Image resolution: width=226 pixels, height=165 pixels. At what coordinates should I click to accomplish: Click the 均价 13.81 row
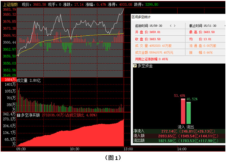200,39
